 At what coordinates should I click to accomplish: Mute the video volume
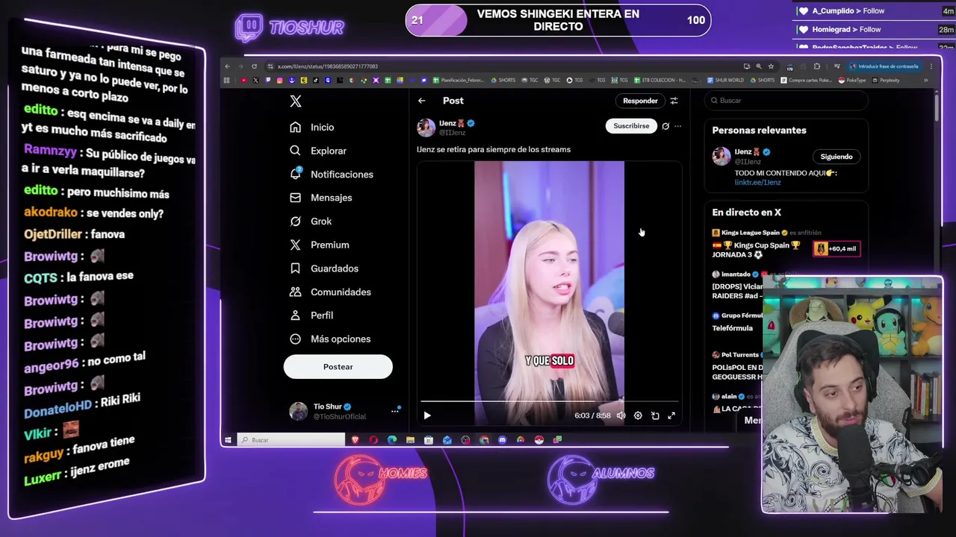click(621, 415)
